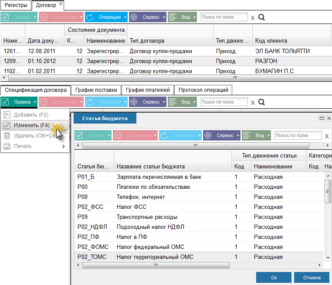Click the dialog bottom horizontal scrollbar right arrow
This screenshot has width=332, height=285.
(319, 265)
